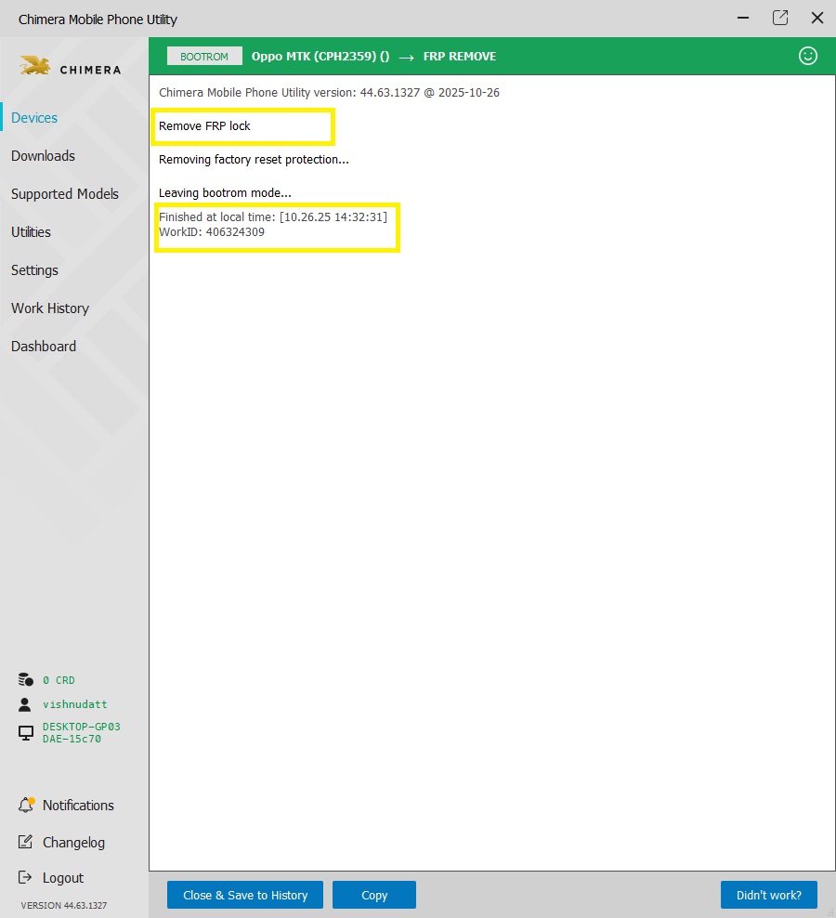The width and height of the screenshot is (836, 918).
Task: Click the Notifications bell icon
Action: [x=26, y=805]
